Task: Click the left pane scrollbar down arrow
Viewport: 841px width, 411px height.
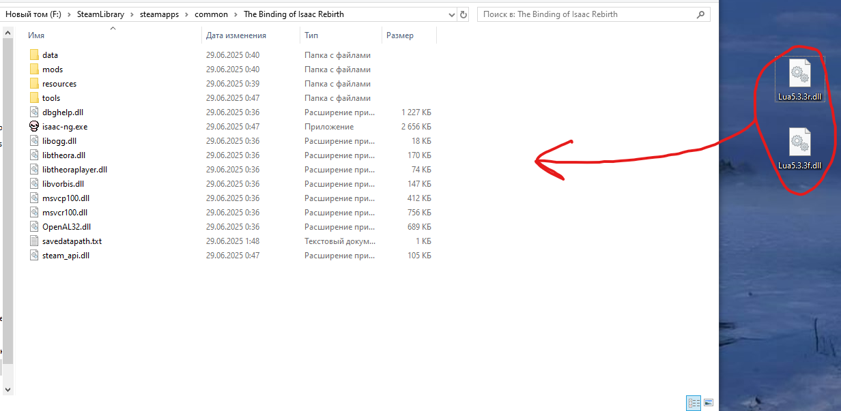Action: (8, 389)
